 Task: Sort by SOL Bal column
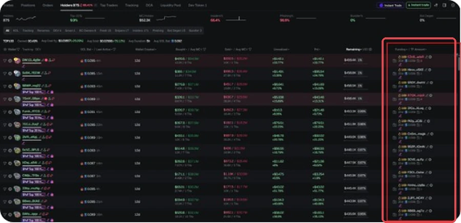click(x=87, y=49)
